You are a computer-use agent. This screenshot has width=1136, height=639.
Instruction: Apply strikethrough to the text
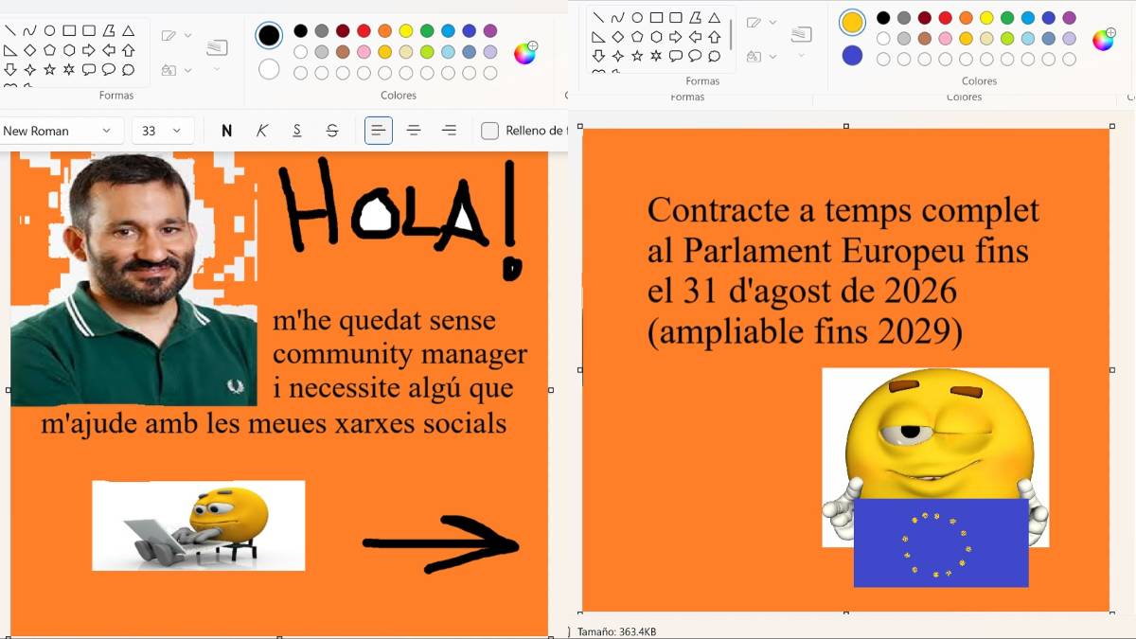pyautogui.click(x=332, y=131)
